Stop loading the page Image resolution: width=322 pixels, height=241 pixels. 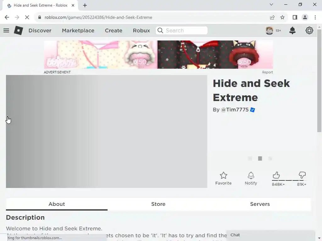click(x=27, y=18)
